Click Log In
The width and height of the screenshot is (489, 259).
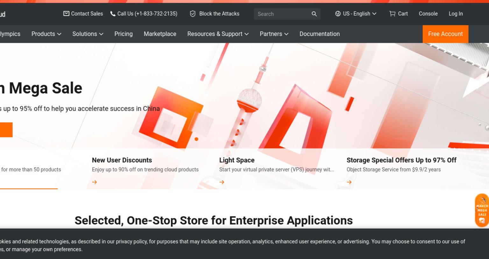click(x=456, y=14)
